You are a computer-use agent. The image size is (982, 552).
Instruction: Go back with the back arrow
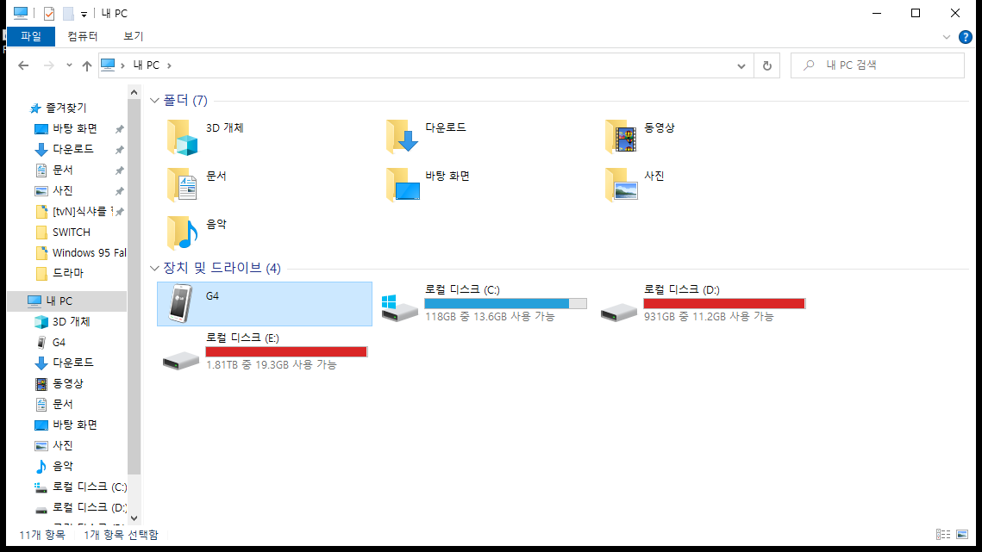pyautogui.click(x=23, y=65)
